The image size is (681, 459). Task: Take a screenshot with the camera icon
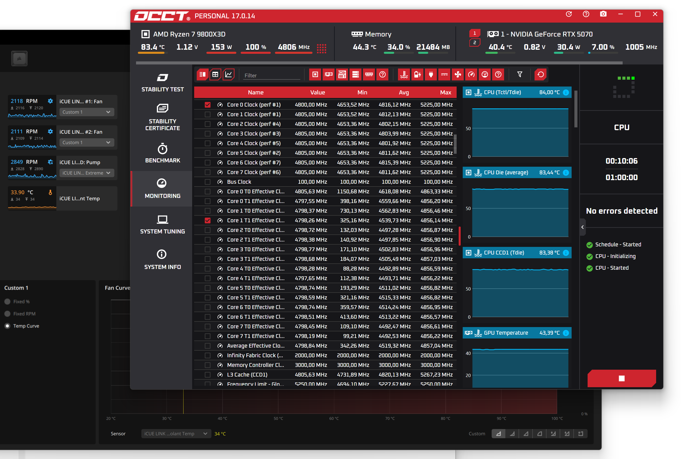(603, 14)
